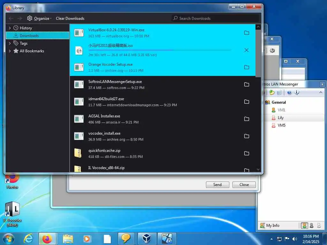Select History in the Library sidebar
The image size is (327, 245).
pyautogui.click(x=38, y=28)
